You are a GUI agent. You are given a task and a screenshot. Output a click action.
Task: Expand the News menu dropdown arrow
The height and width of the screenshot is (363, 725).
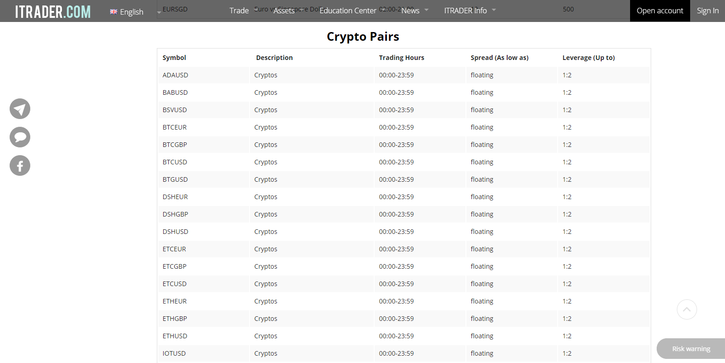[426, 10]
